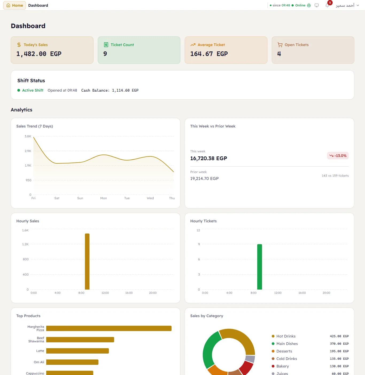Image resolution: width=365 pixels, height=375 pixels.
Task: Click the Margherita Pizza bar
Action: pos(109,328)
